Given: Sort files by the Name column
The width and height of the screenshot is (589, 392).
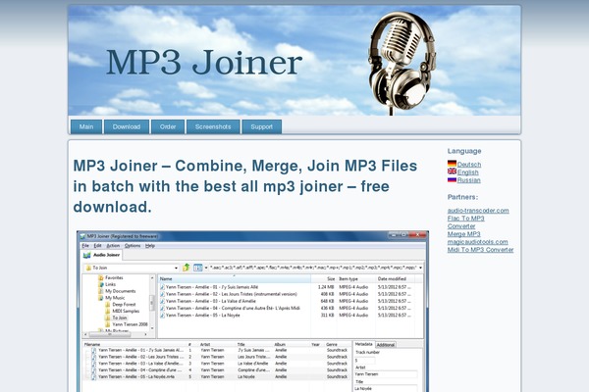Looking at the screenshot, I should (x=235, y=278).
